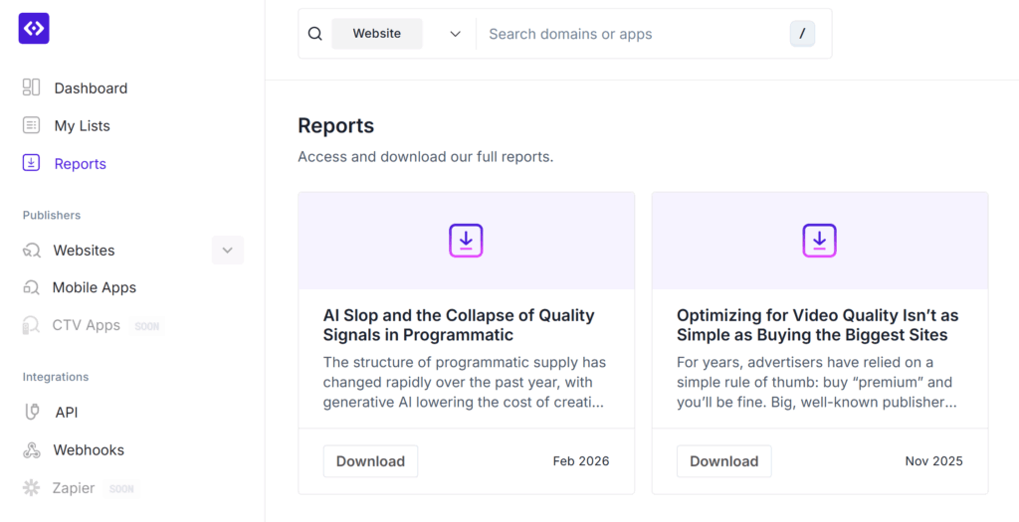Go to My Lists

point(82,125)
